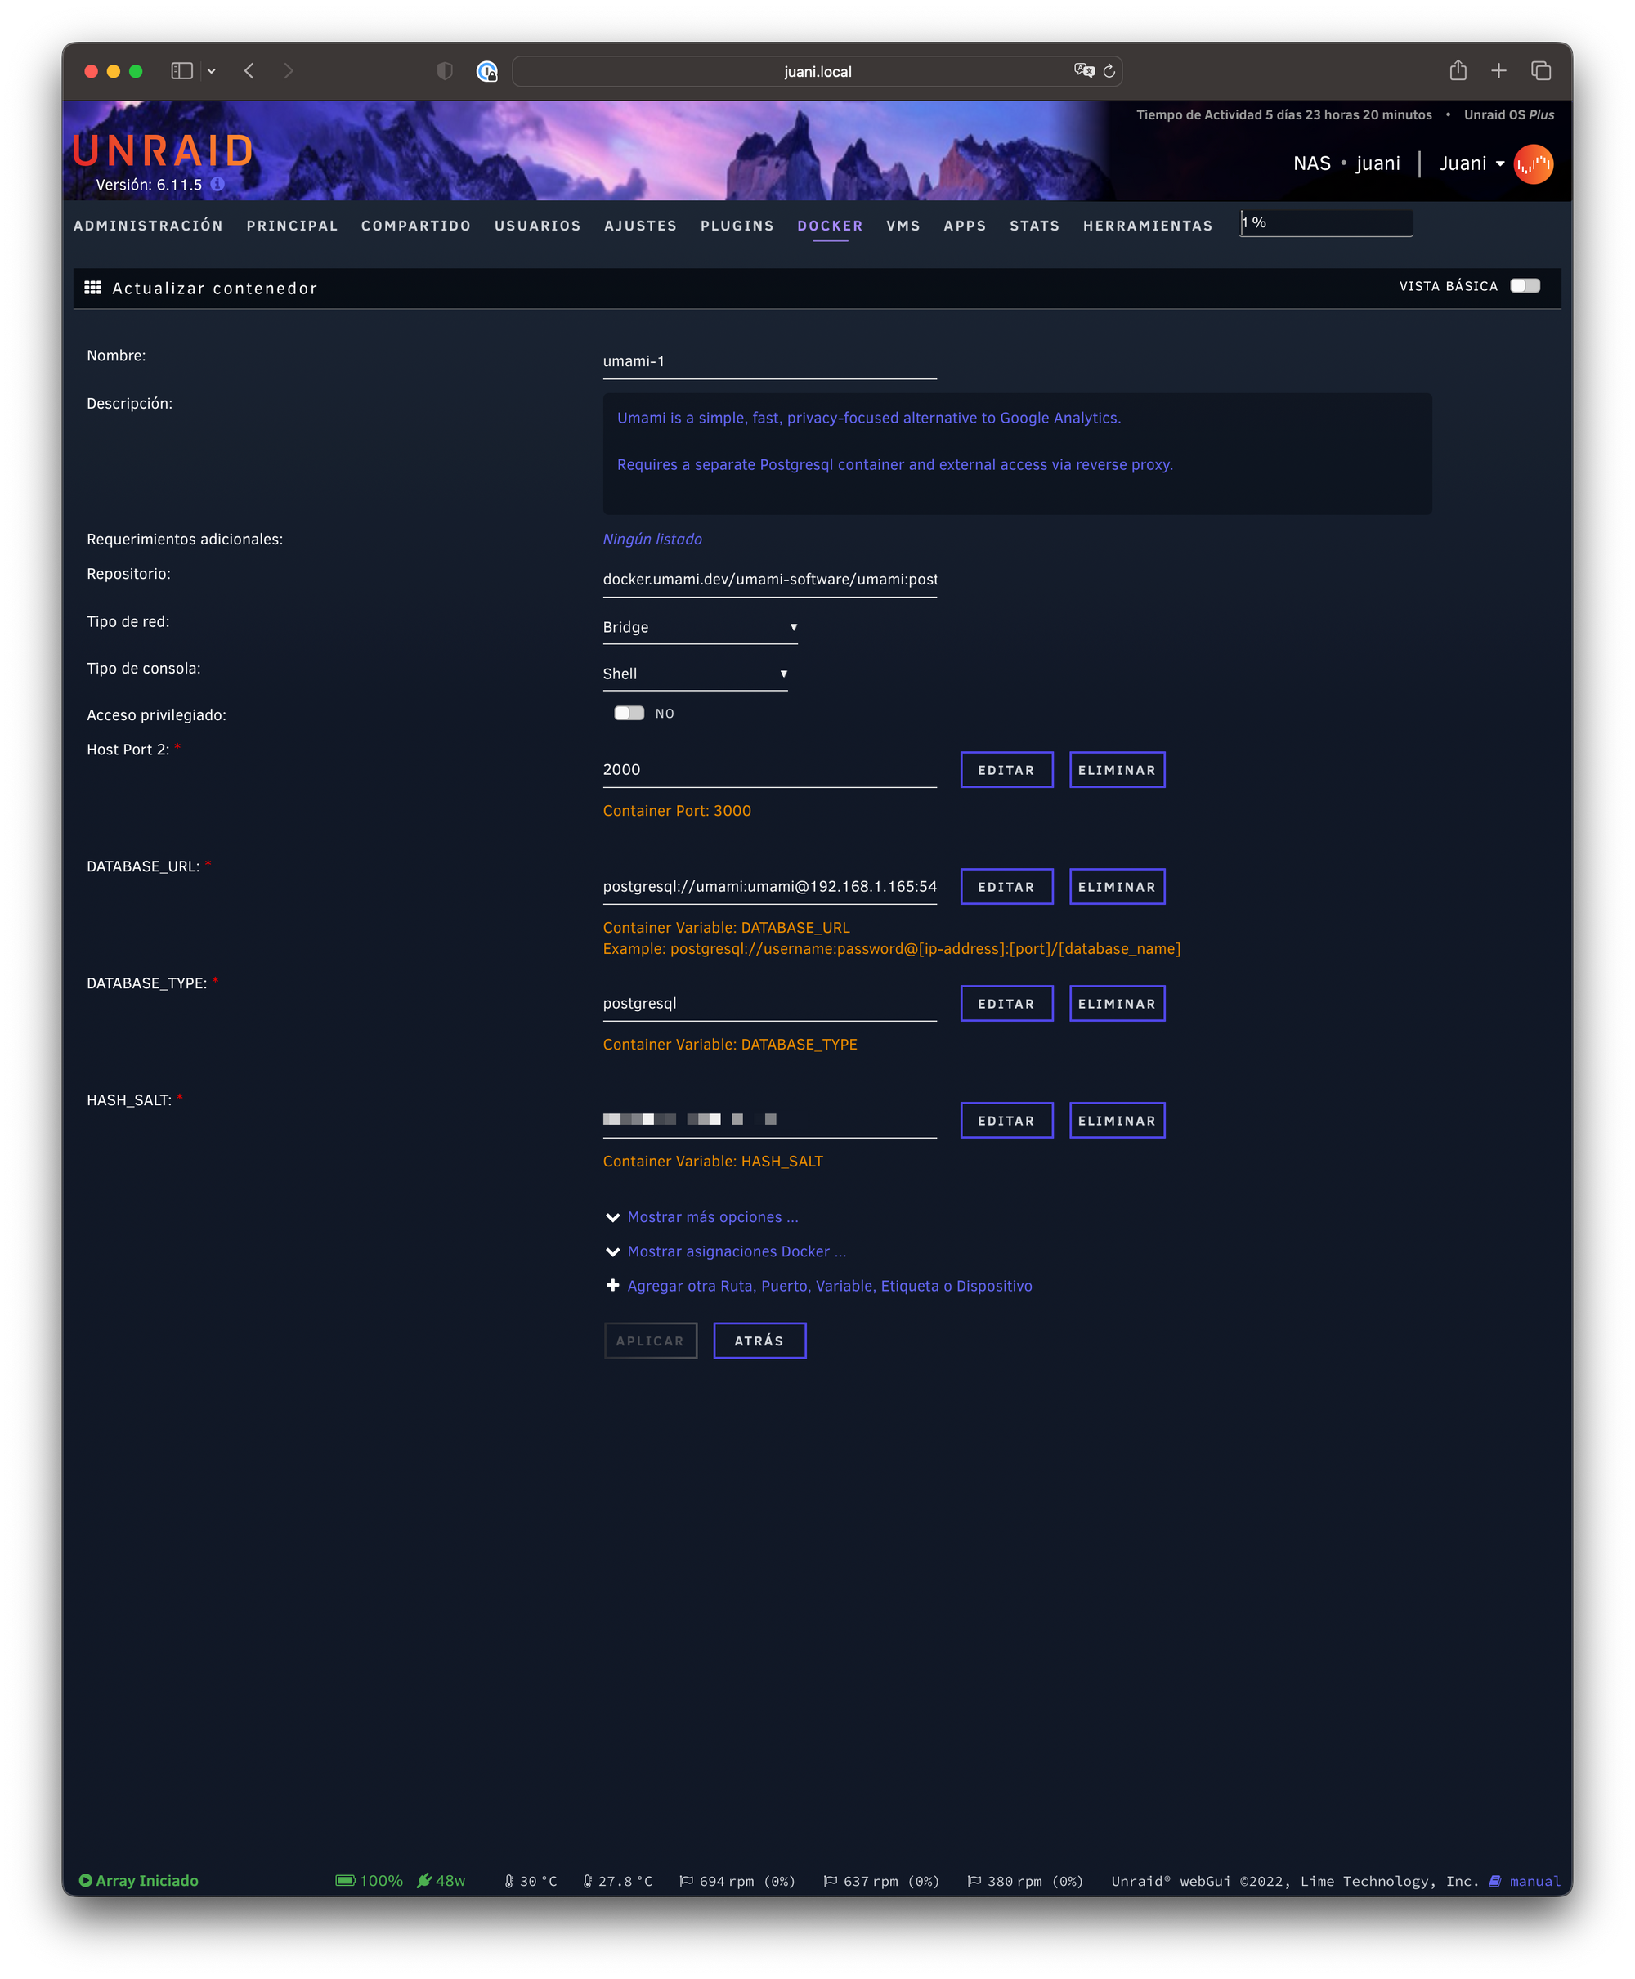Click the juani.local address bar
The height and width of the screenshot is (1979, 1635).
(x=817, y=72)
